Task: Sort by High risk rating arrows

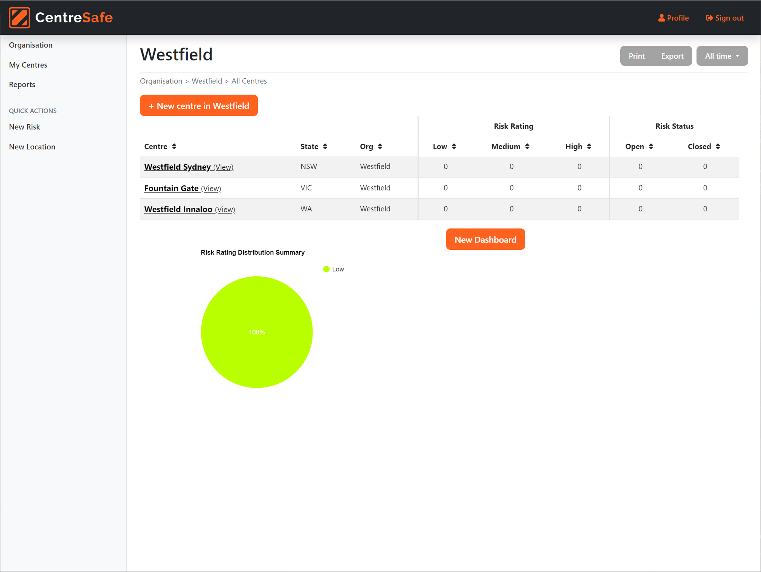Action: [x=589, y=146]
